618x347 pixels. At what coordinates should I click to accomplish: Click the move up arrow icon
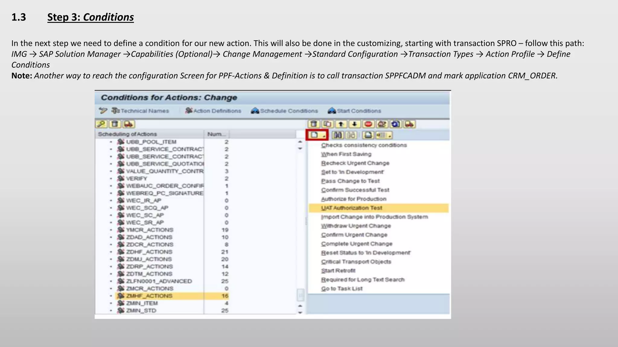point(341,124)
